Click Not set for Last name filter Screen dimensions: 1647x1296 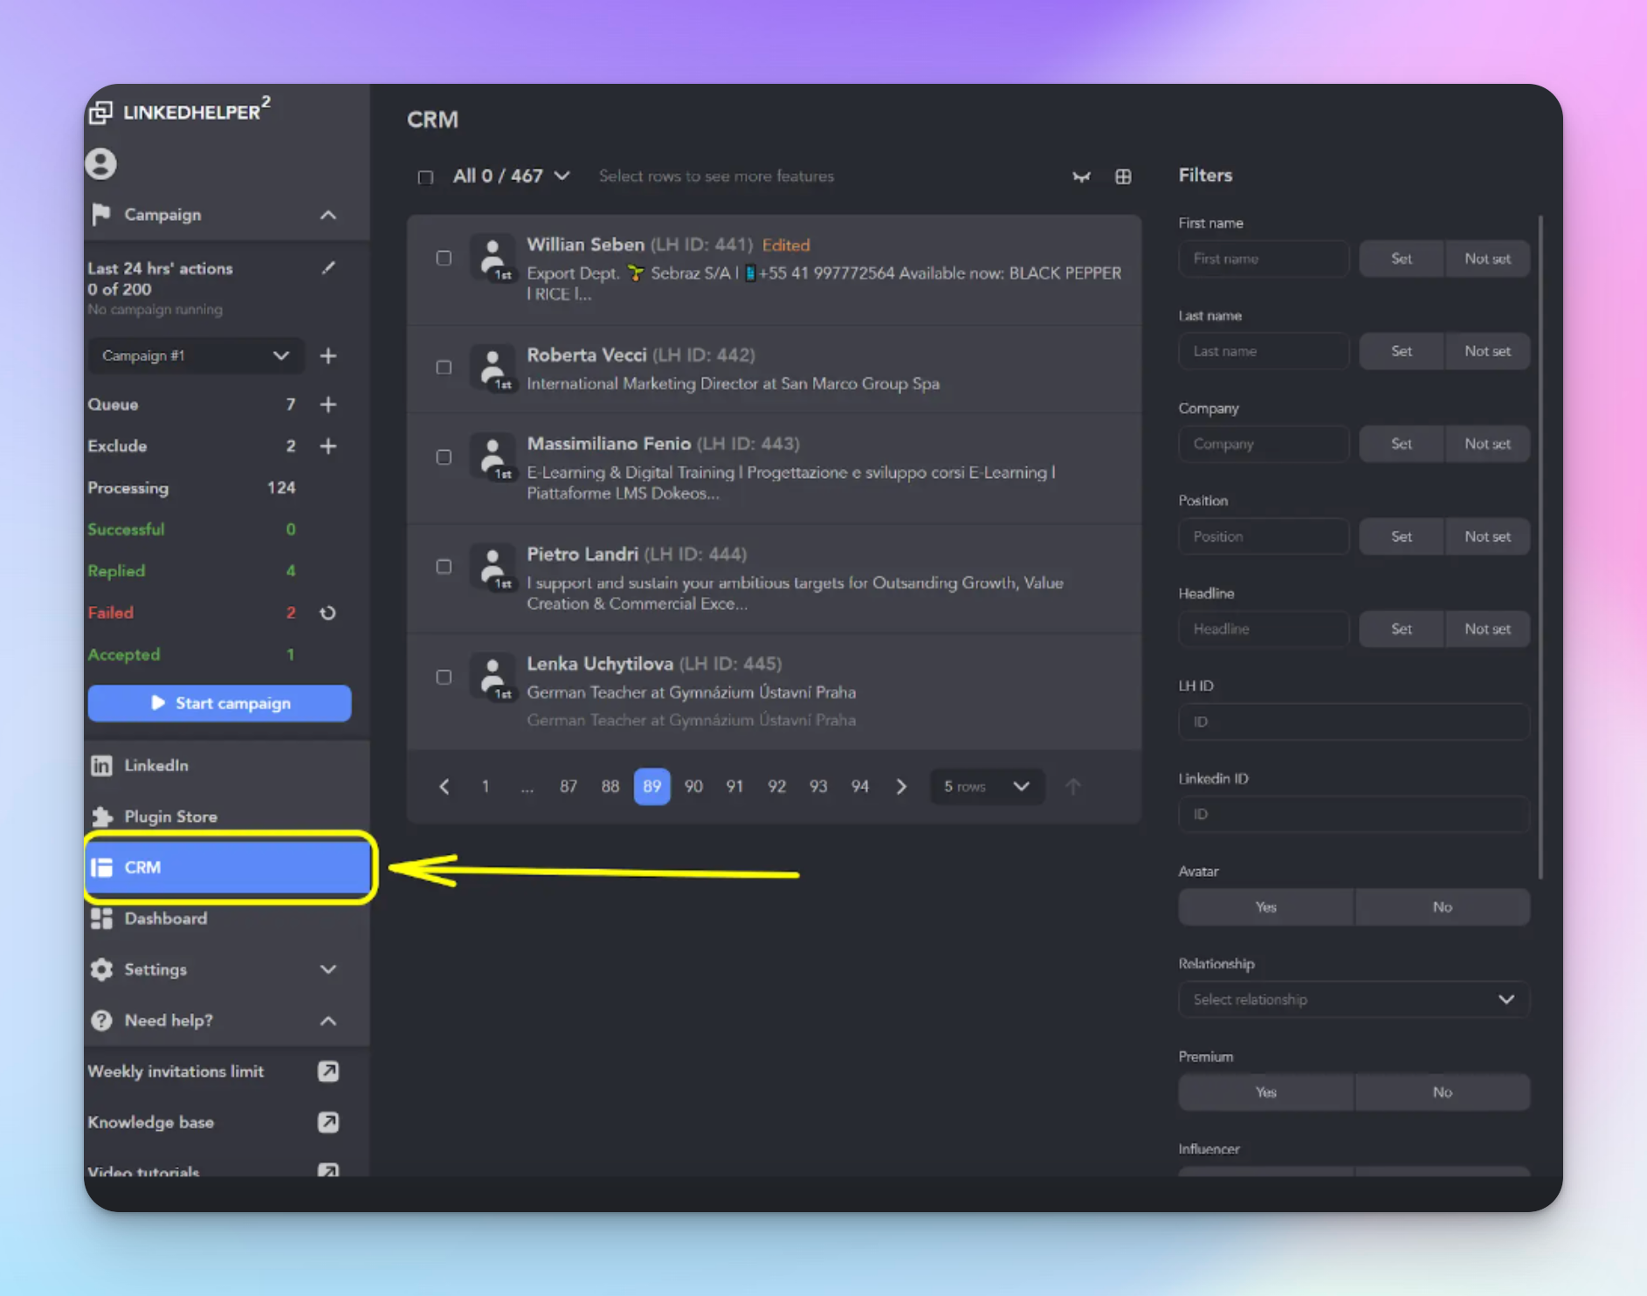pyautogui.click(x=1487, y=352)
